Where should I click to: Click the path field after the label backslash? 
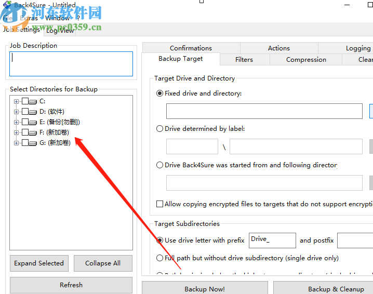(x=296, y=146)
